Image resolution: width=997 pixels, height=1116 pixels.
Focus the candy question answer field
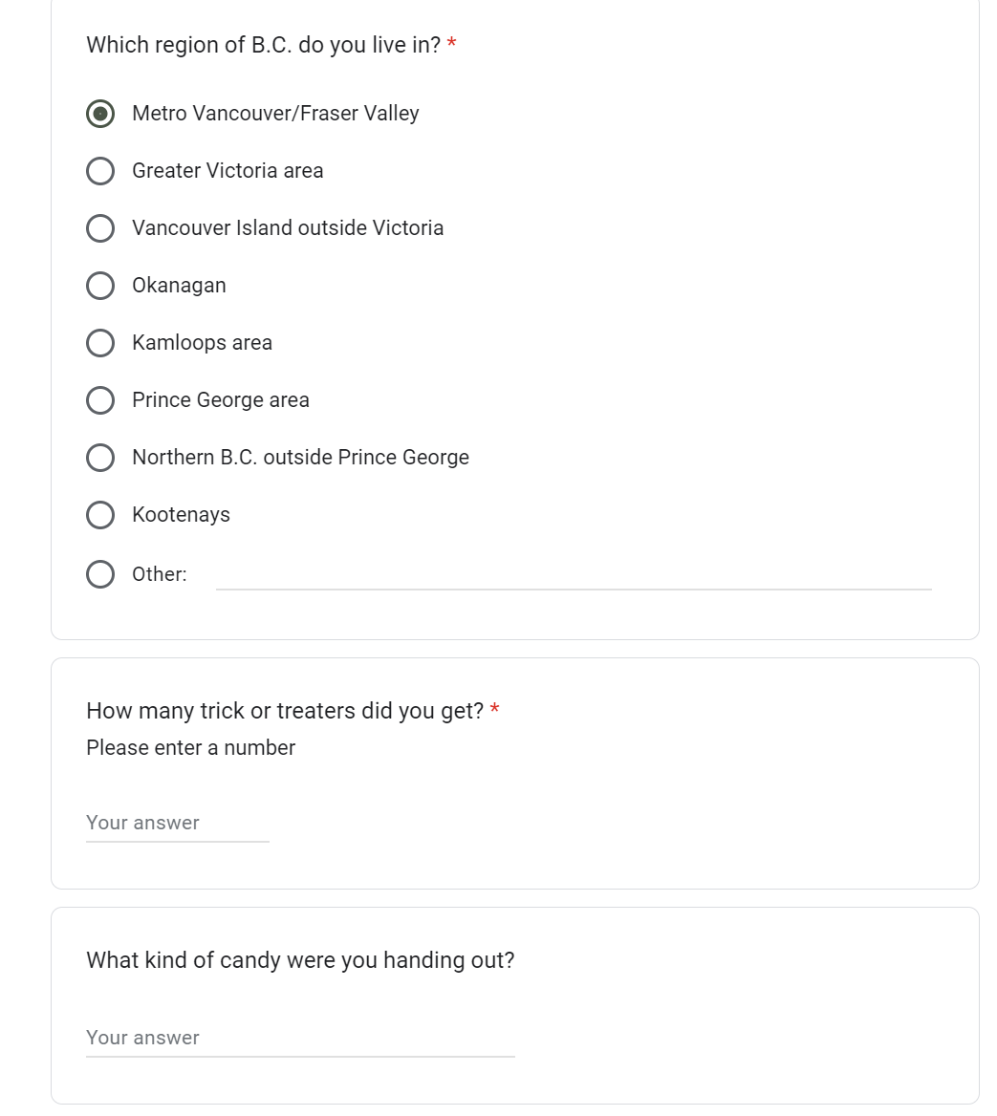click(300, 1039)
